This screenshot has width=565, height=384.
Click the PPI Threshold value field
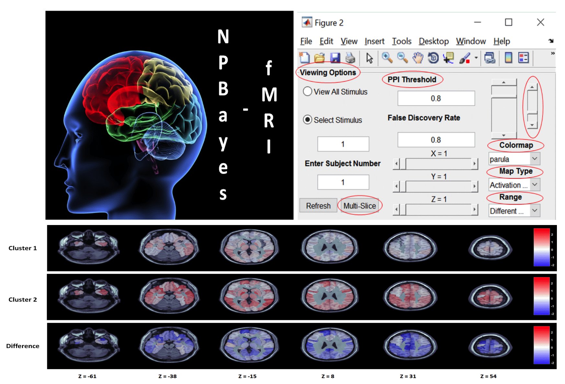coord(436,98)
